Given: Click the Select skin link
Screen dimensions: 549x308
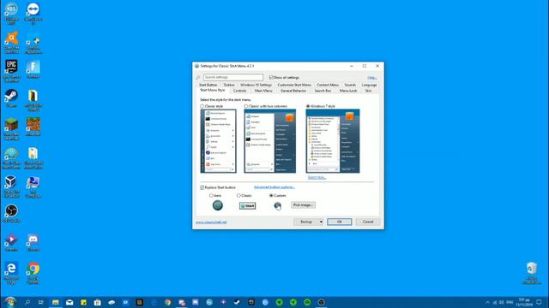Looking at the screenshot, I should pos(317,177).
